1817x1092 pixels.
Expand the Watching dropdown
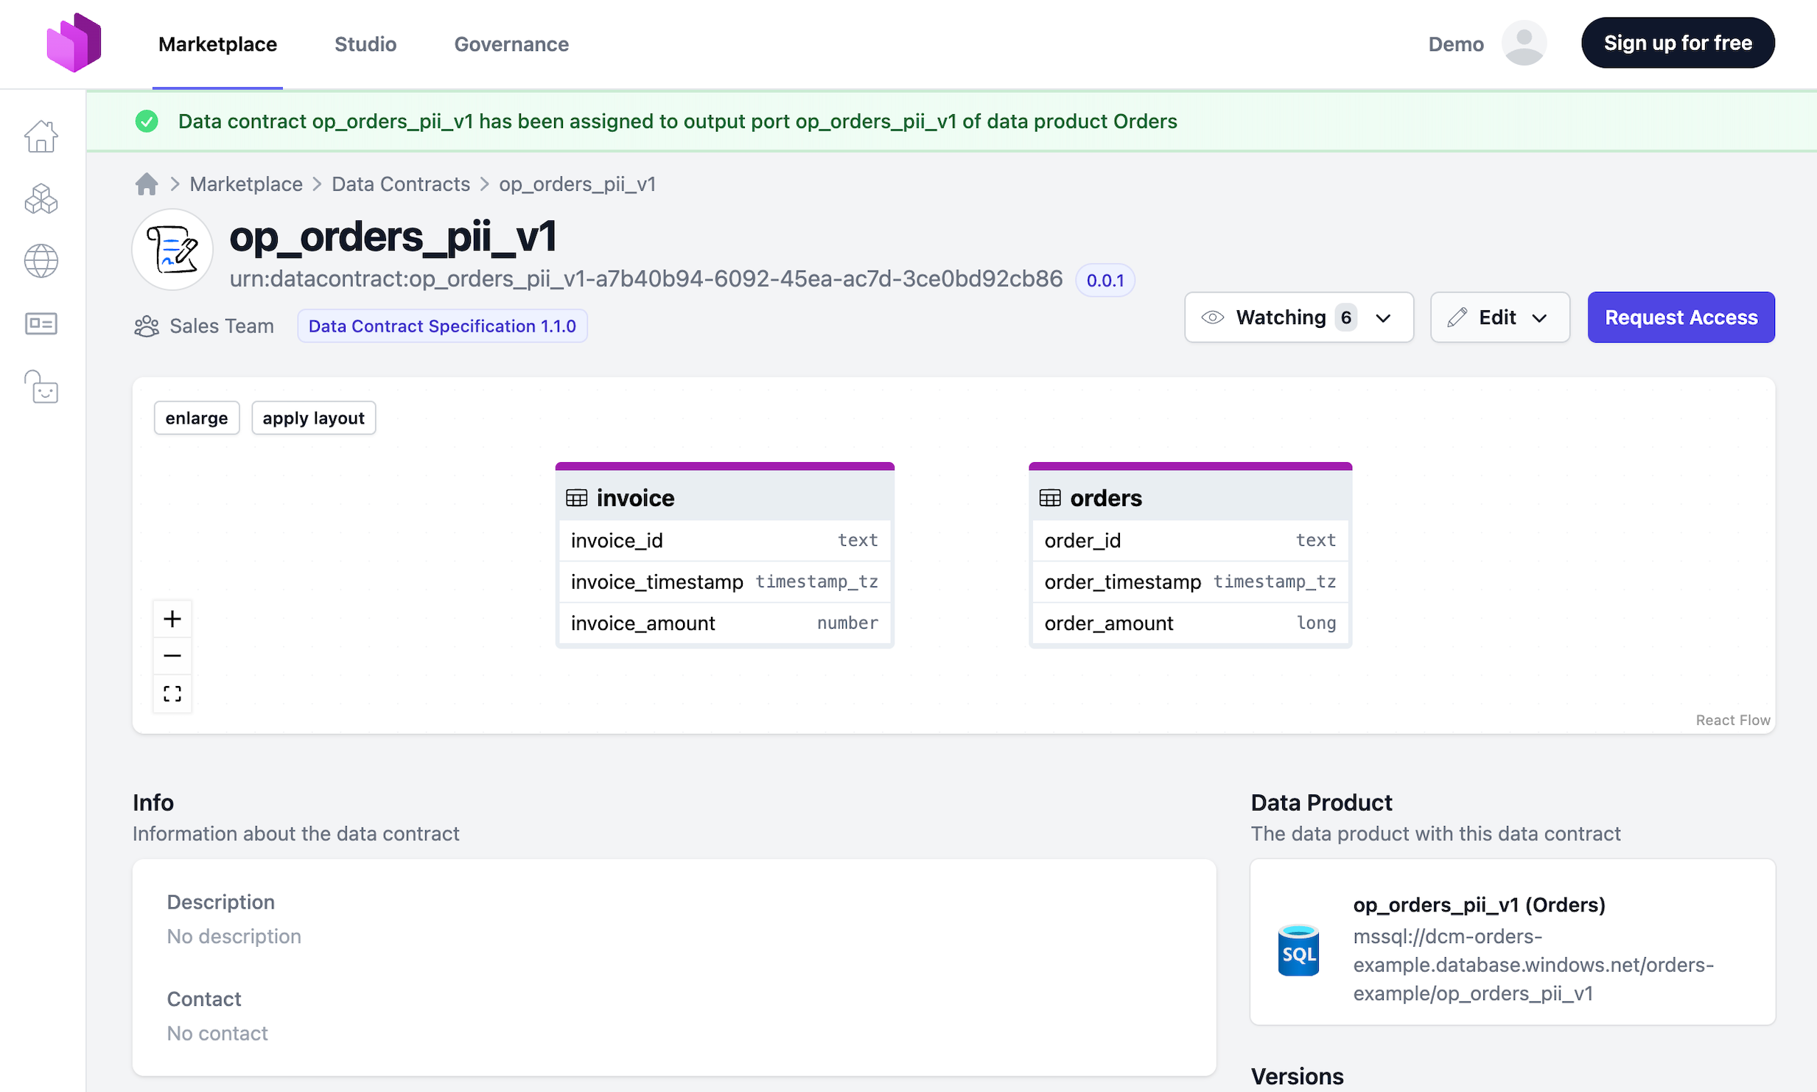pos(1298,318)
